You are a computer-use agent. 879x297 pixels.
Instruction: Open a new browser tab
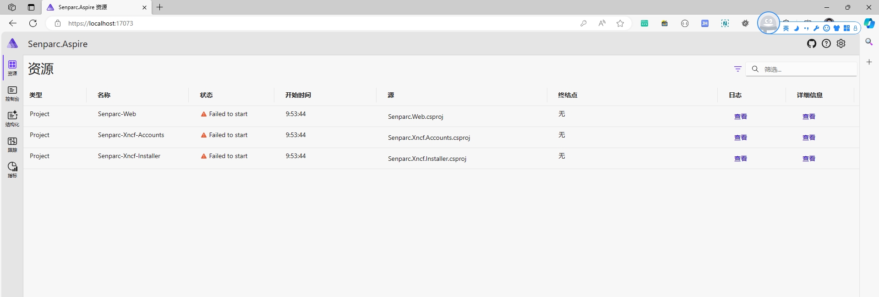160,7
